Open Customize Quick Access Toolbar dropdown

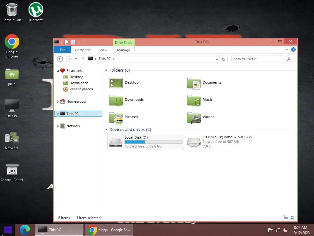(x=79, y=42)
